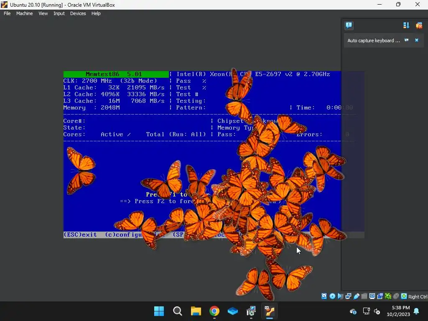
Task: Click the Memtest86 5.01 title in VM
Action: point(114,74)
